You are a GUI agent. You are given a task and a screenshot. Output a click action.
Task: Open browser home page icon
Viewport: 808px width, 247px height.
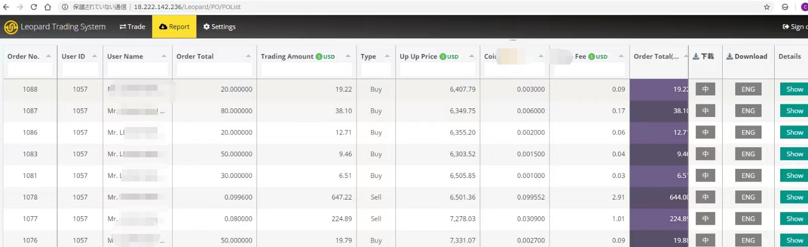point(47,7)
